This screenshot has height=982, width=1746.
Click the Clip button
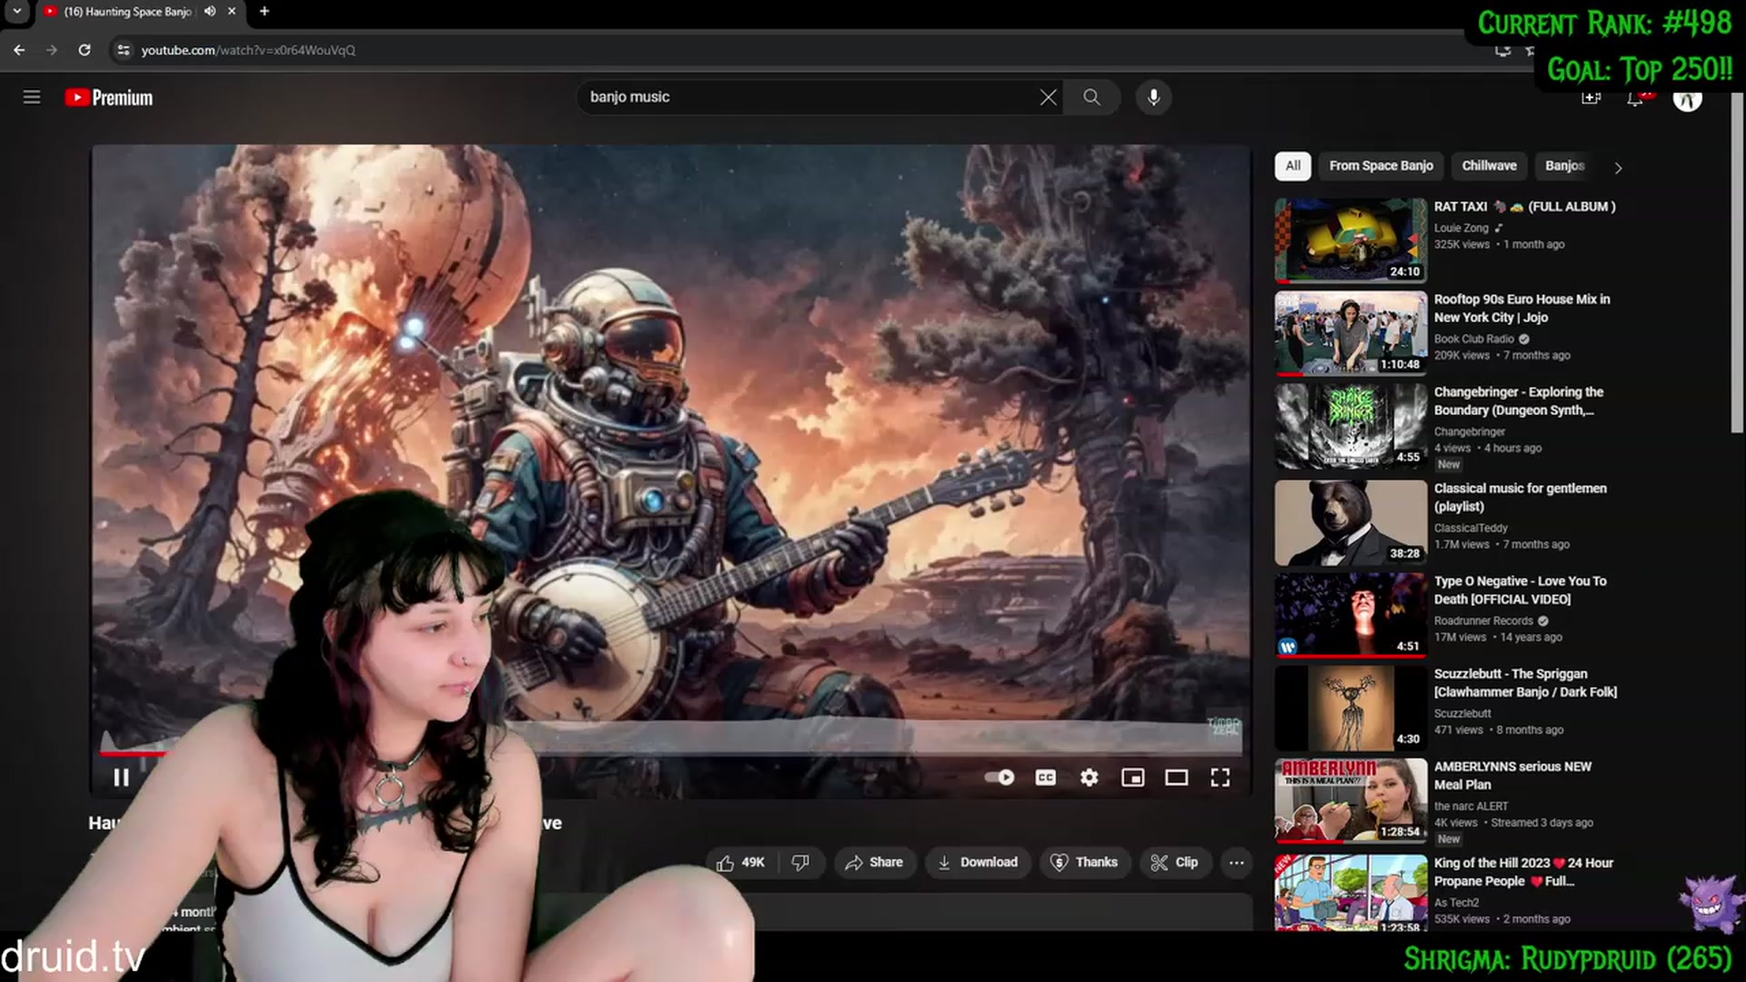click(1175, 863)
